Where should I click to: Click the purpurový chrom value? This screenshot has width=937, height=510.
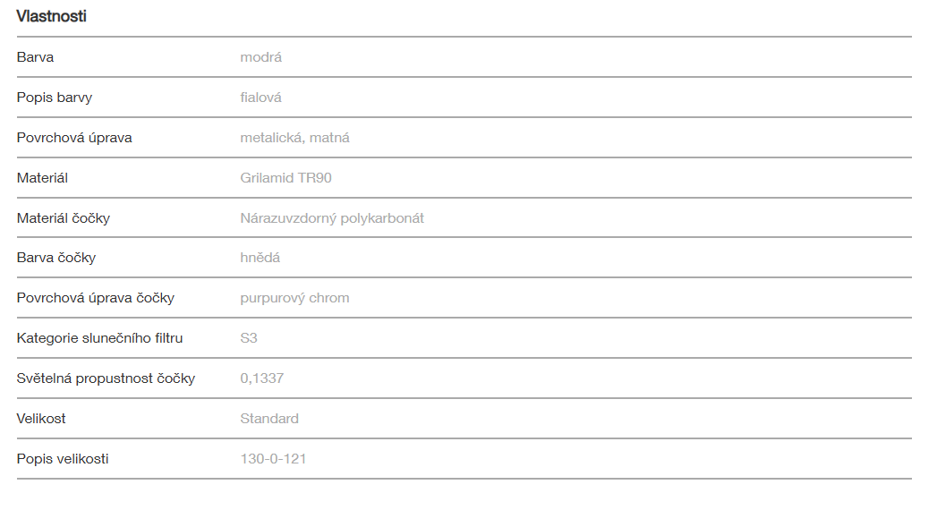click(294, 298)
